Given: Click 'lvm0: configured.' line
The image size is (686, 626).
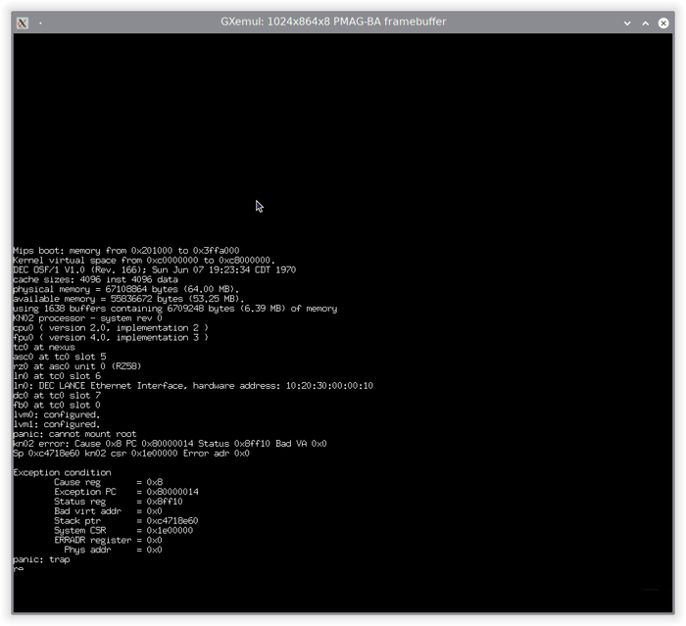Looking at the screenshot, I should tap(57, 414).
